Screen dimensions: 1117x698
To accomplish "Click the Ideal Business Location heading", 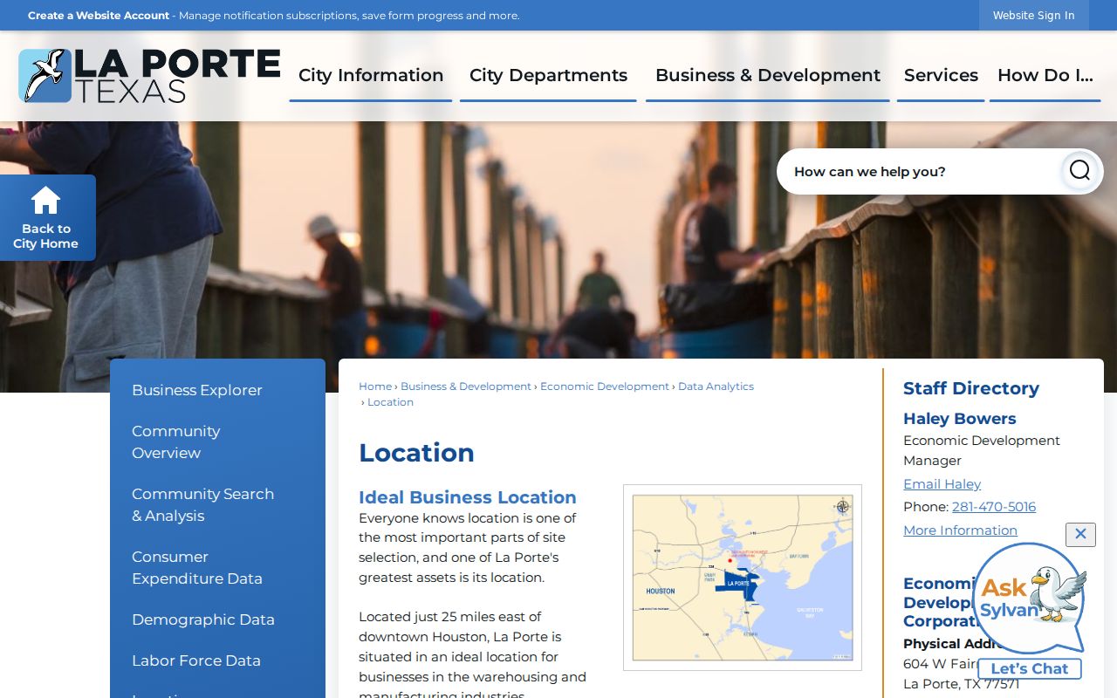I will coord(468,497).
